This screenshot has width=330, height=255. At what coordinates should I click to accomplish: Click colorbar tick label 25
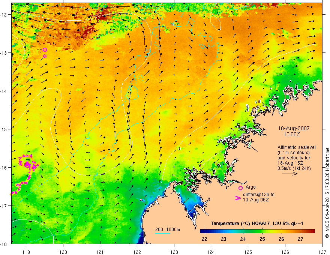coord(262,239)
